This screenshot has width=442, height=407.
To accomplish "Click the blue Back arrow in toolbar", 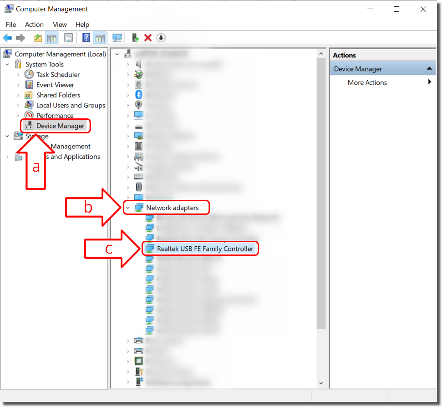I will tap(7, 38).
